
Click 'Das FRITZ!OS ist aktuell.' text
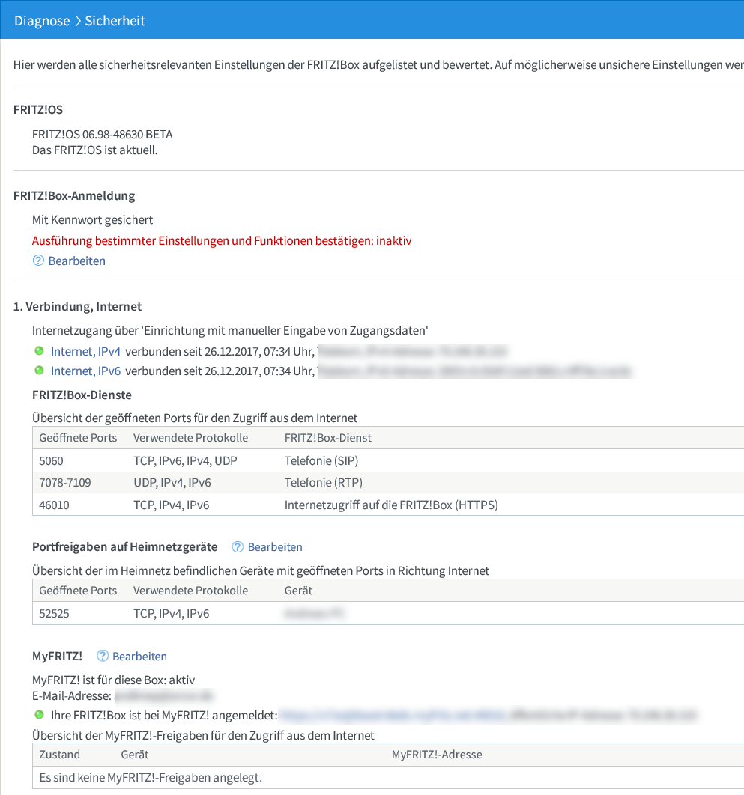pos(95,150)
